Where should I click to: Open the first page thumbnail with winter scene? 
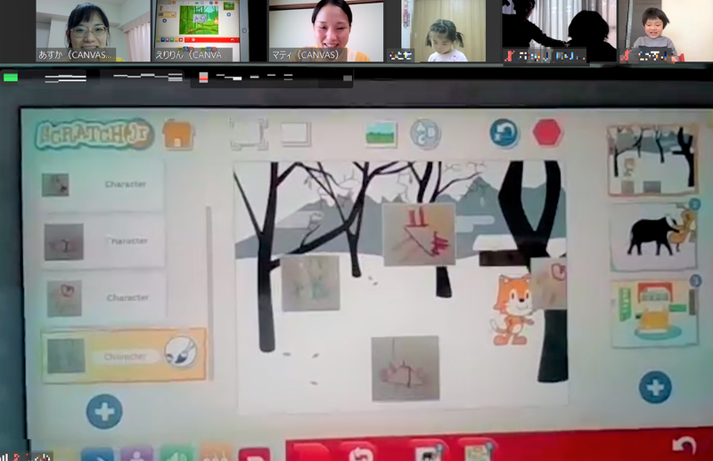point(652,160)
